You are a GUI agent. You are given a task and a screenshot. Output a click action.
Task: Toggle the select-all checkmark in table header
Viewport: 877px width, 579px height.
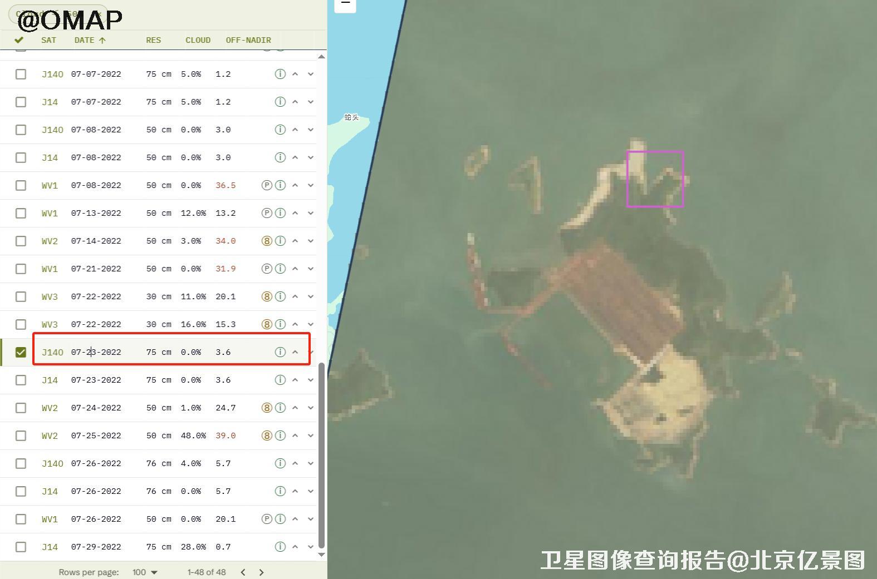click(x=19, y=40)
